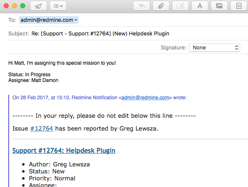248x187 pixels.
Task: Enter full screen with the green window button
Action: coord(22,6)
